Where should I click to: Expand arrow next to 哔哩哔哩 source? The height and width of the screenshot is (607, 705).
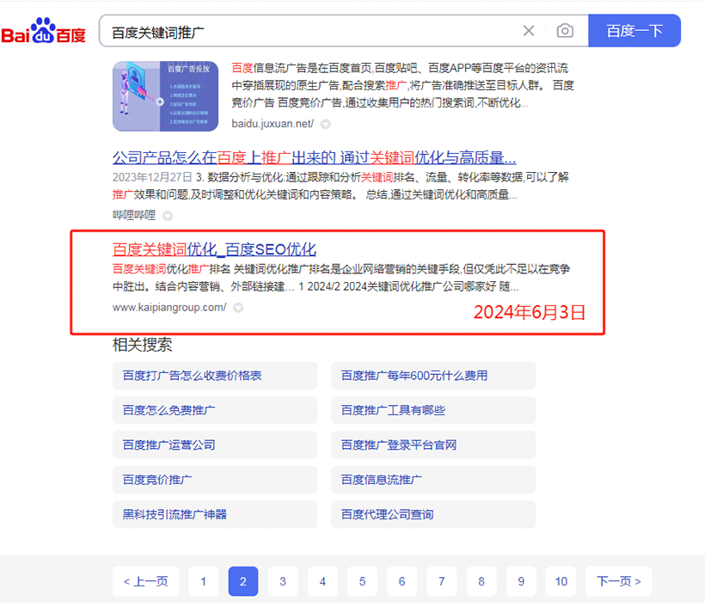(168, 216)
